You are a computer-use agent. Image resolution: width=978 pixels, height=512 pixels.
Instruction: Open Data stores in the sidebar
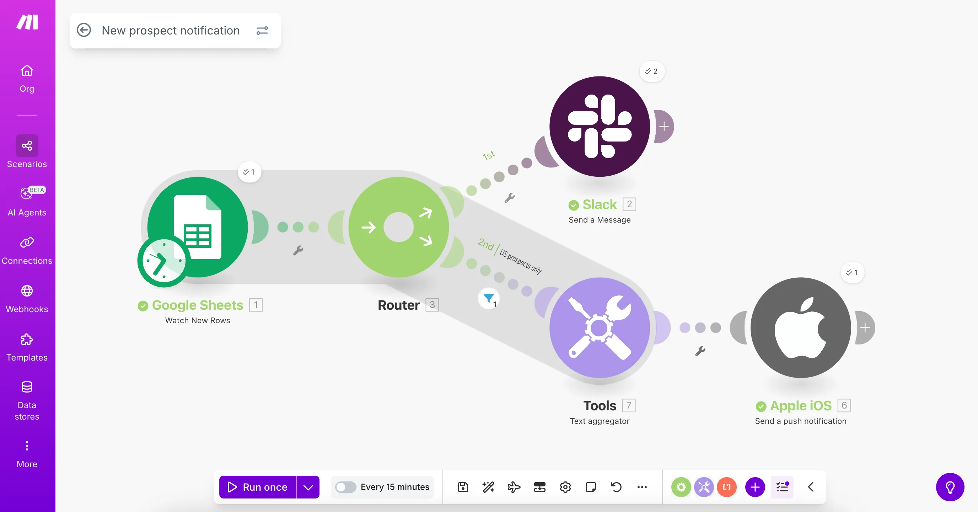click(27, 401)
